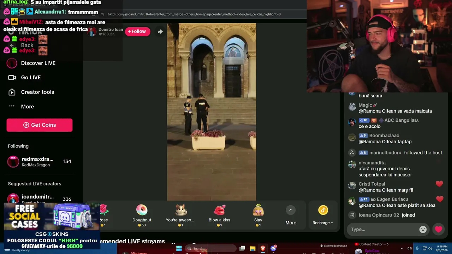Send the Blow a kiss gift

(219, 215)
